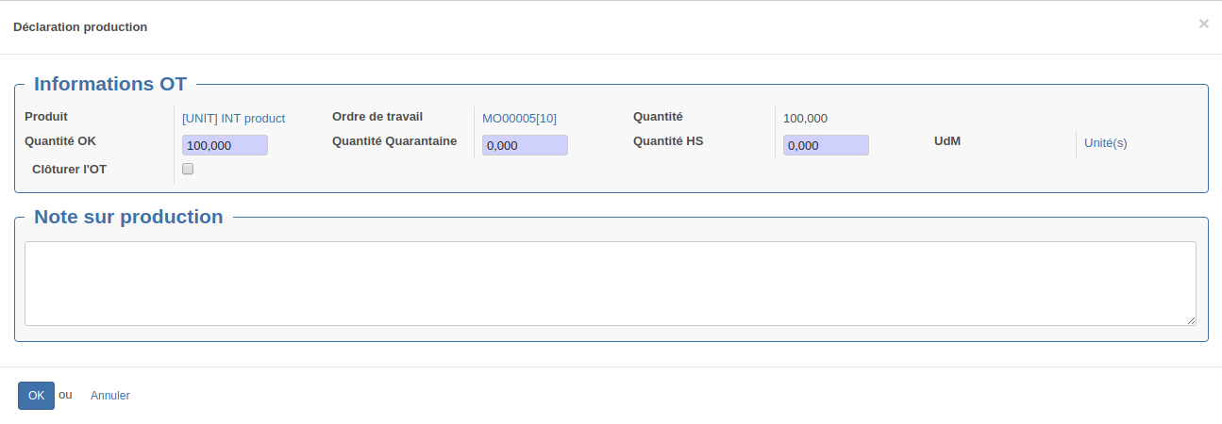The height and width of the screenshot is (424, 1222).
Task: Tick the Clôturer l'OT checkbox
Action: coord(188,170)
